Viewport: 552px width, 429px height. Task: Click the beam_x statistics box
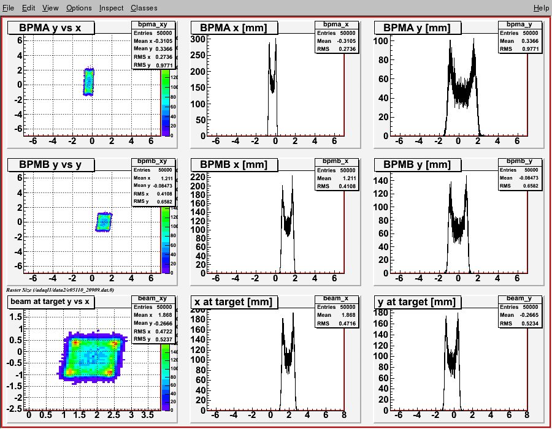337,311
